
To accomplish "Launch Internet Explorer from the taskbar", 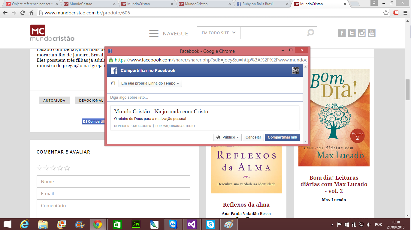I will (24, 224).
